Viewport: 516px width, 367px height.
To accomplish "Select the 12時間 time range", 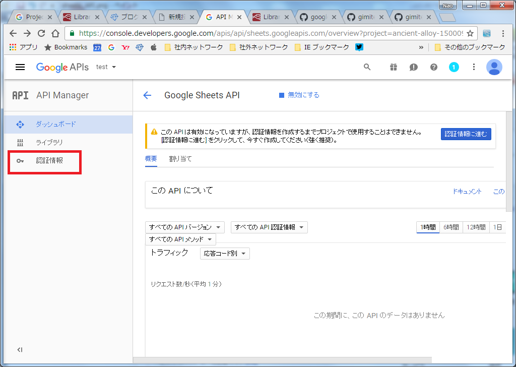I will [476, 227].
